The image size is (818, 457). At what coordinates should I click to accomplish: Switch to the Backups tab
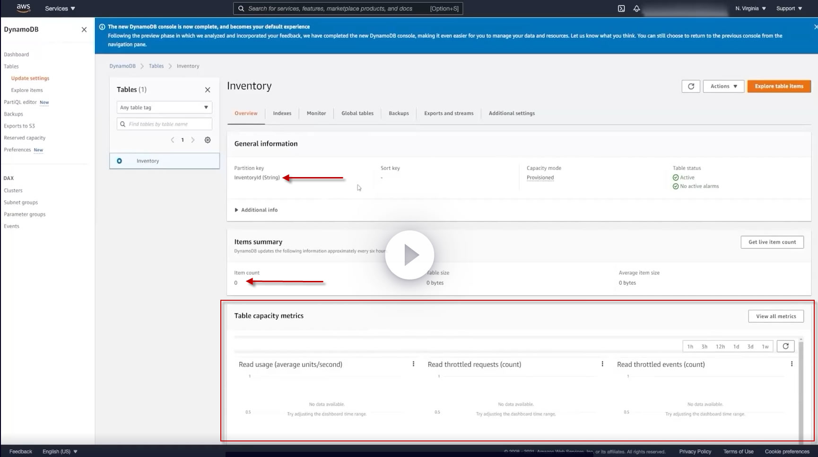point(399,113)
